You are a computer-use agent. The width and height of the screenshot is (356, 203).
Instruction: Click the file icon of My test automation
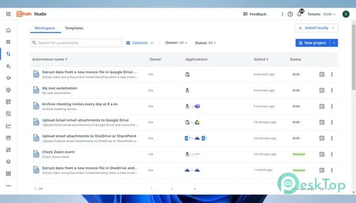pos(36,90)
